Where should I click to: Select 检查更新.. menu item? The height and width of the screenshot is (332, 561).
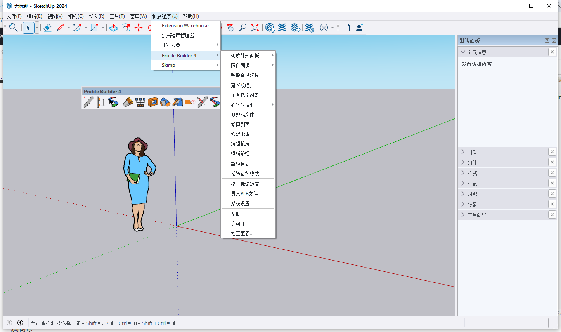pos(248,233)
